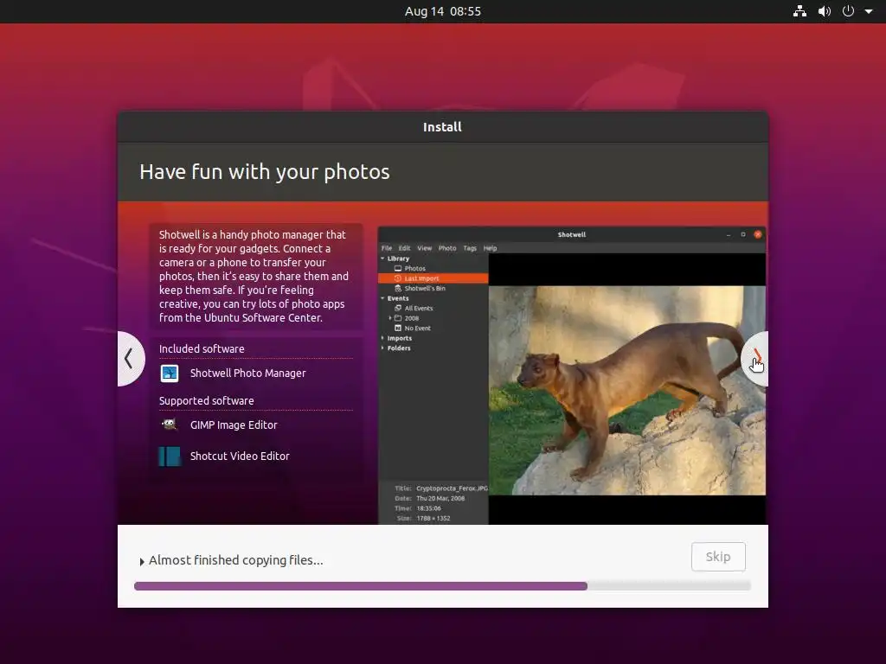Click the GIMP Image Editor icon
Image resolution: width=886 pixels, height=664 pixels.
[x=170, y=425]
